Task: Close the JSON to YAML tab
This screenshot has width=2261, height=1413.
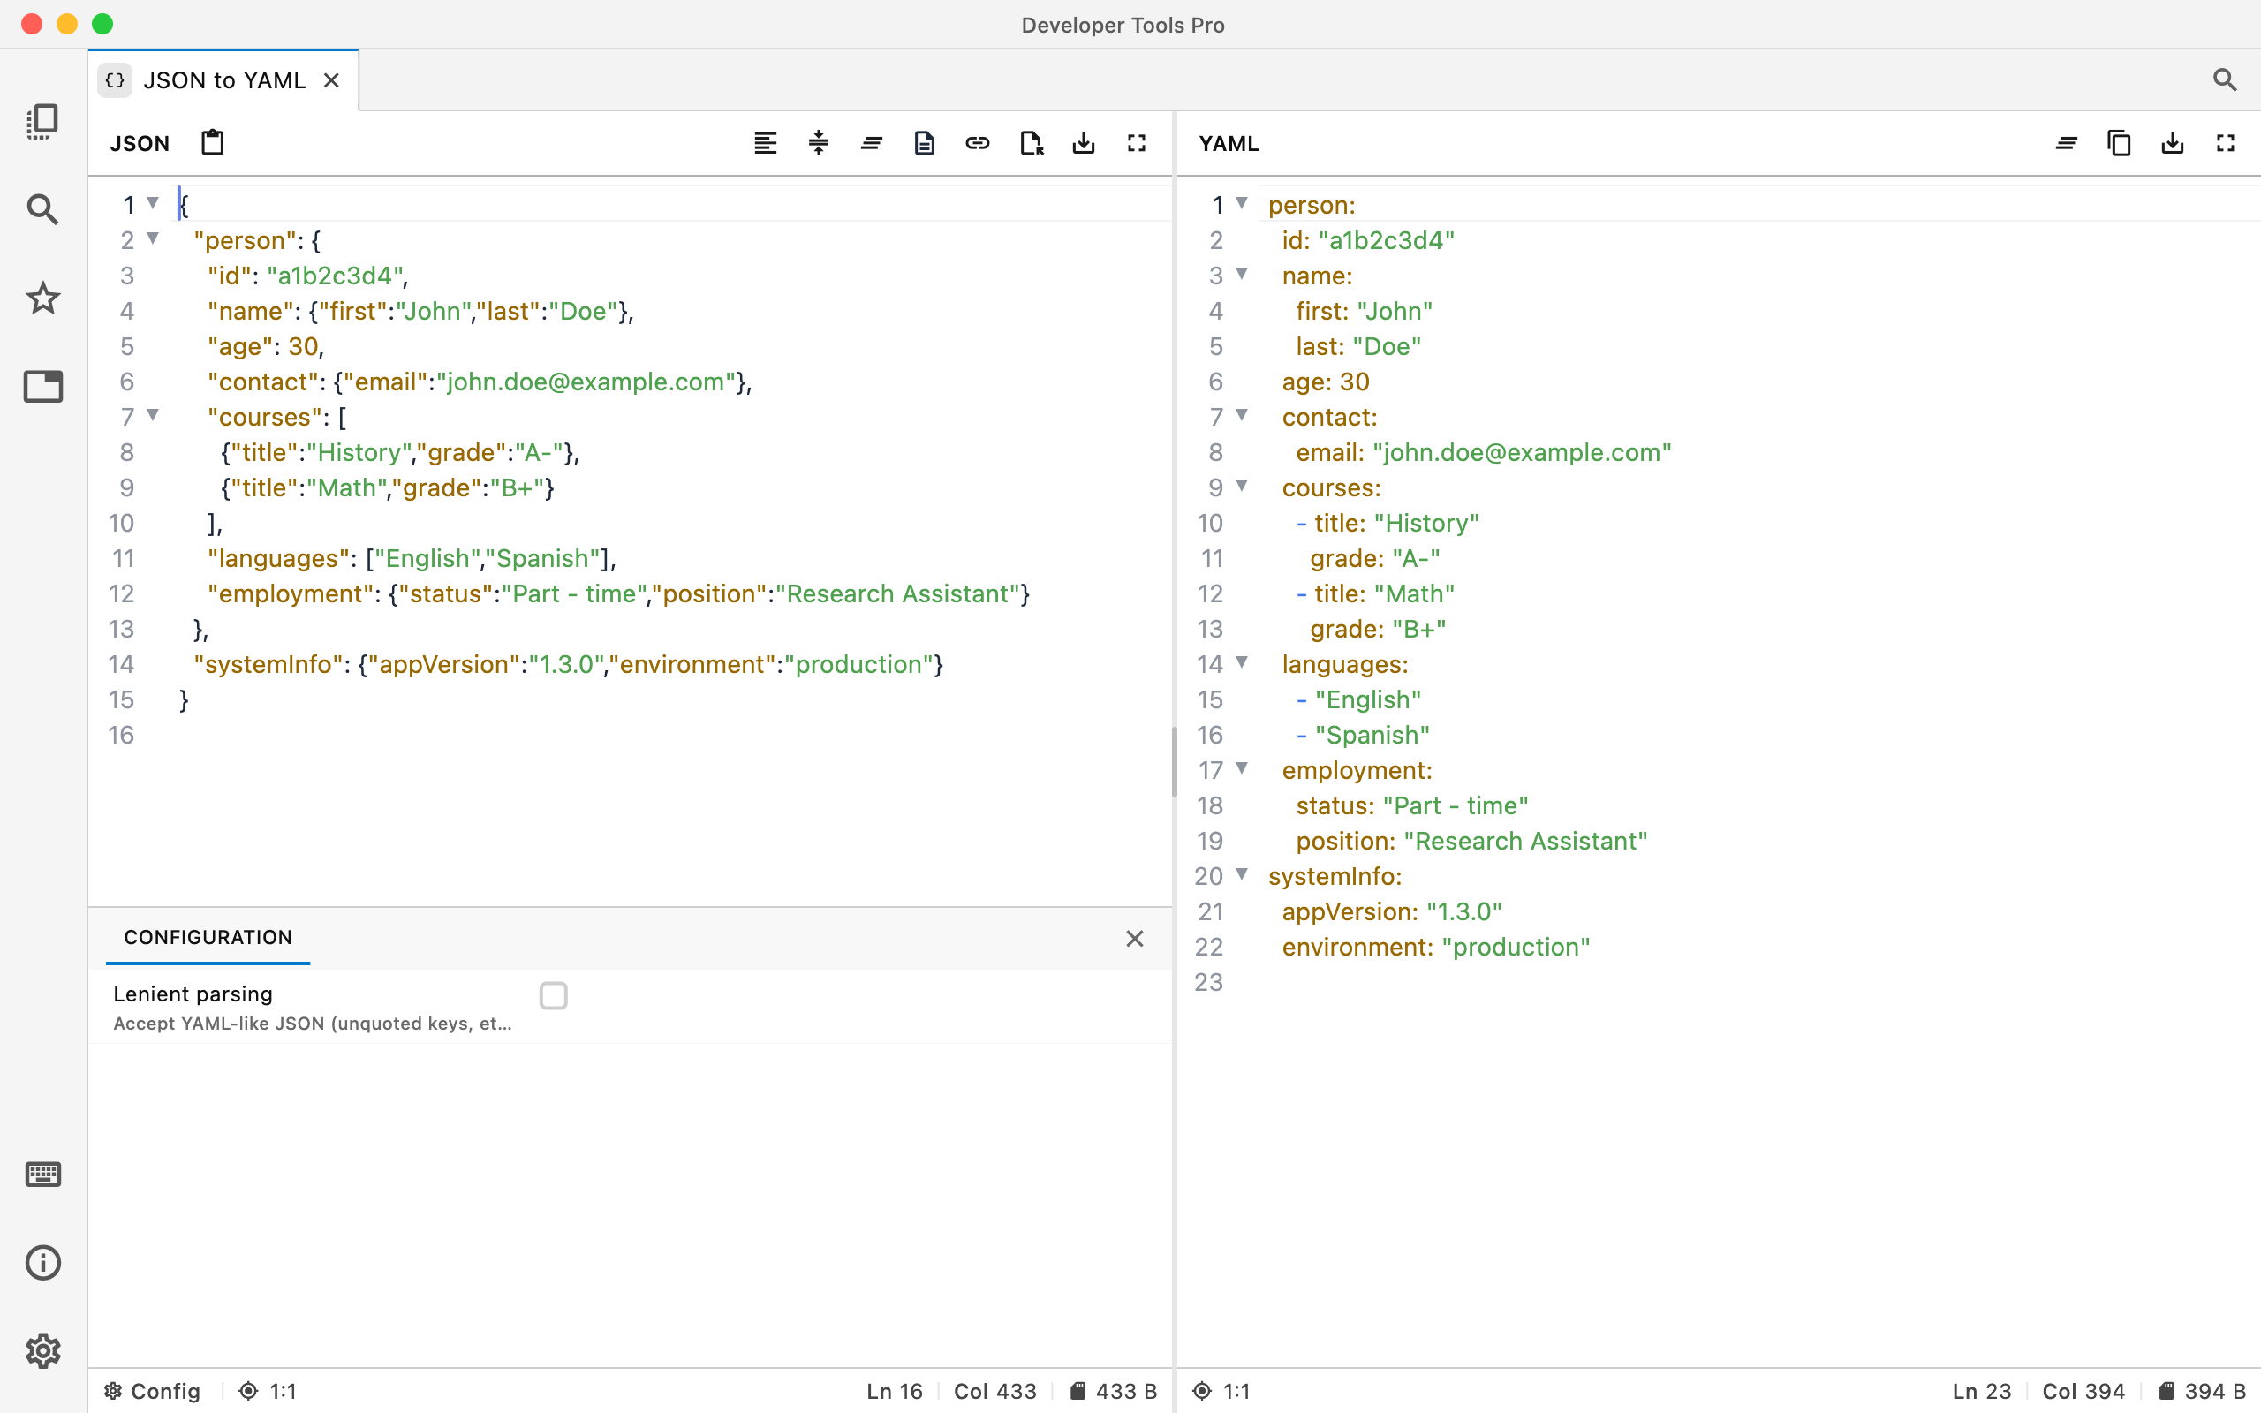Action: pos(332,80)
